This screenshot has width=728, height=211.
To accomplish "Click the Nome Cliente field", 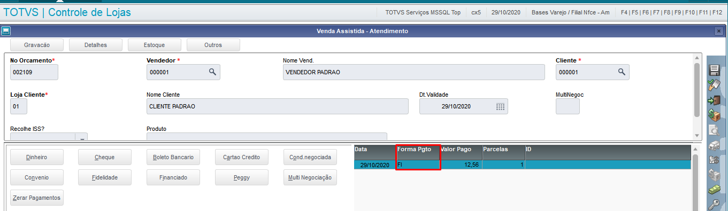I will pos(278,106).
